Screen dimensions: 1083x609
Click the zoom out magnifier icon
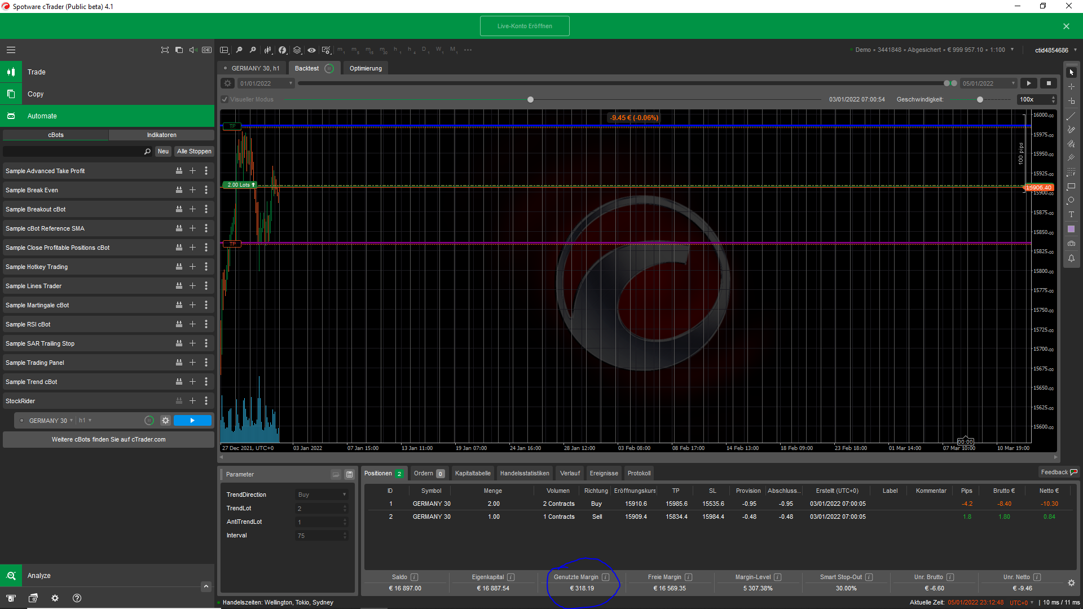point(239,50)
